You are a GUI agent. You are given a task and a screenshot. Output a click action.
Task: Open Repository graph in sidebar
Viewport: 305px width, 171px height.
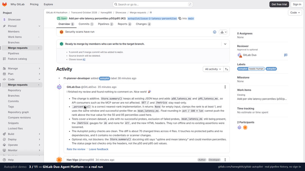18,112
